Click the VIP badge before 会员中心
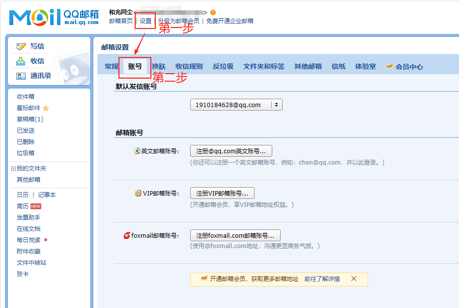Image resolution: width=459 pixels, height=308 pixels. pyautogui.click(x=389, y=67)
